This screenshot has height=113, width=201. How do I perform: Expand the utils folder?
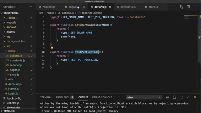tap(11, 79)
